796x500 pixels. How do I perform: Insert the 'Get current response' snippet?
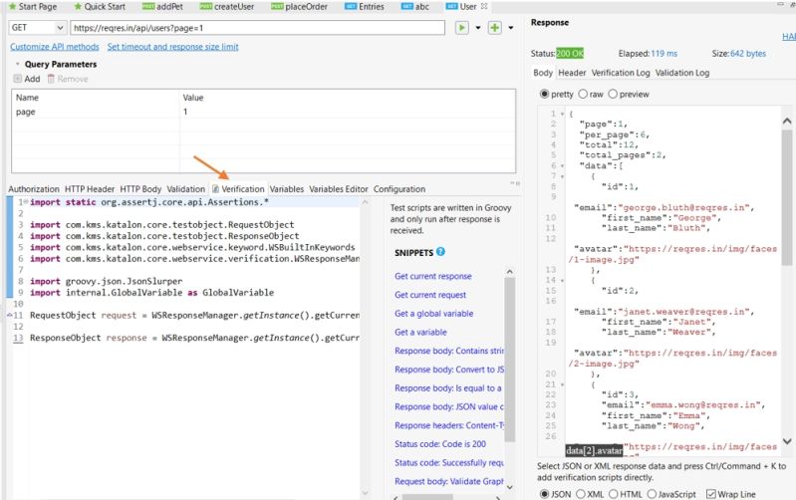[433, 276]
